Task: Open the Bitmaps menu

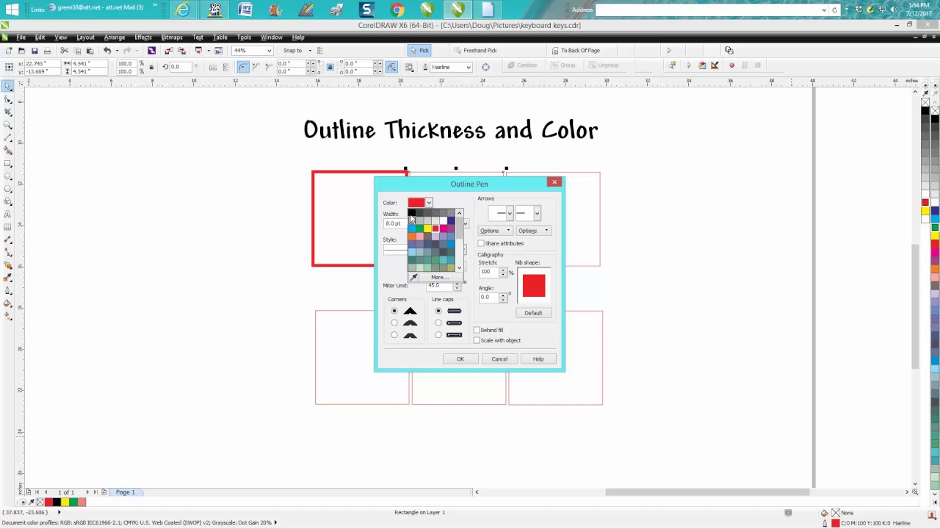Action: pos(171,37)
